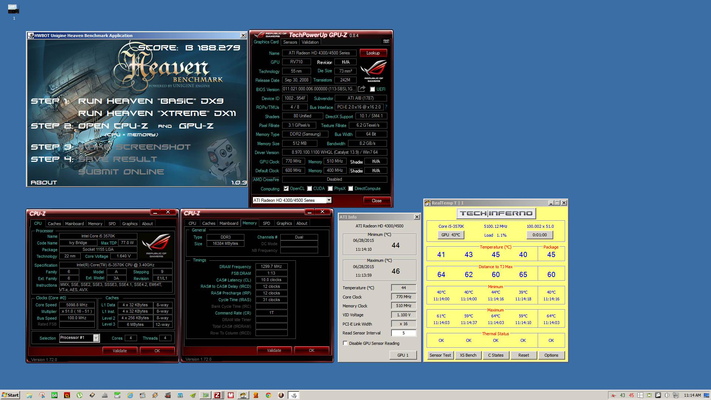Click the C States button
This screenshot has width=711, height=400.
point(495,355)
